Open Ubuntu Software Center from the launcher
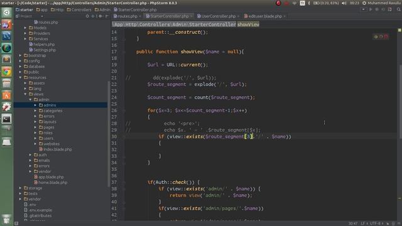 coord(6,95)
